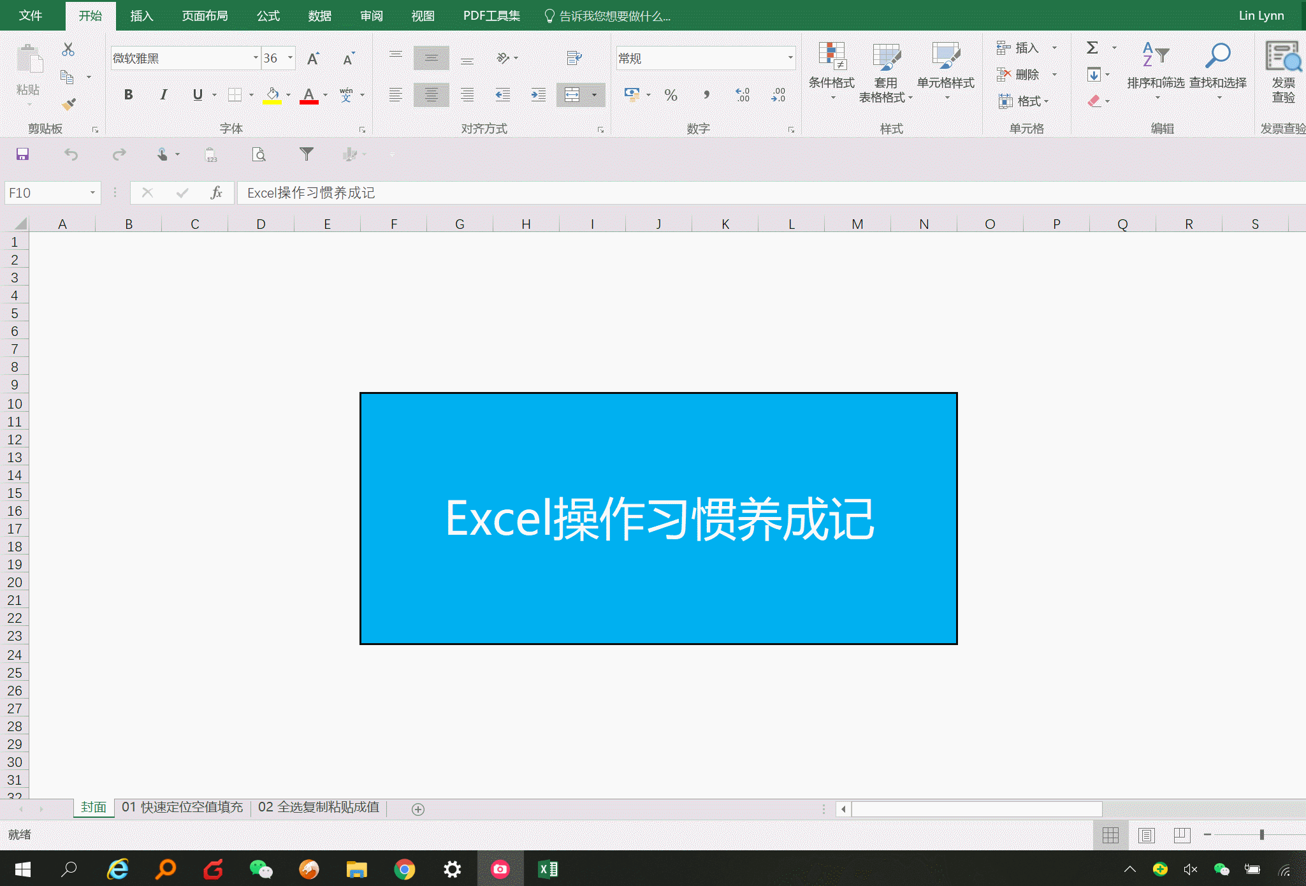This screenshot has width=1306, height=886.
Task: Open the font name dropdown 微软雅黑
Action: 256,58
